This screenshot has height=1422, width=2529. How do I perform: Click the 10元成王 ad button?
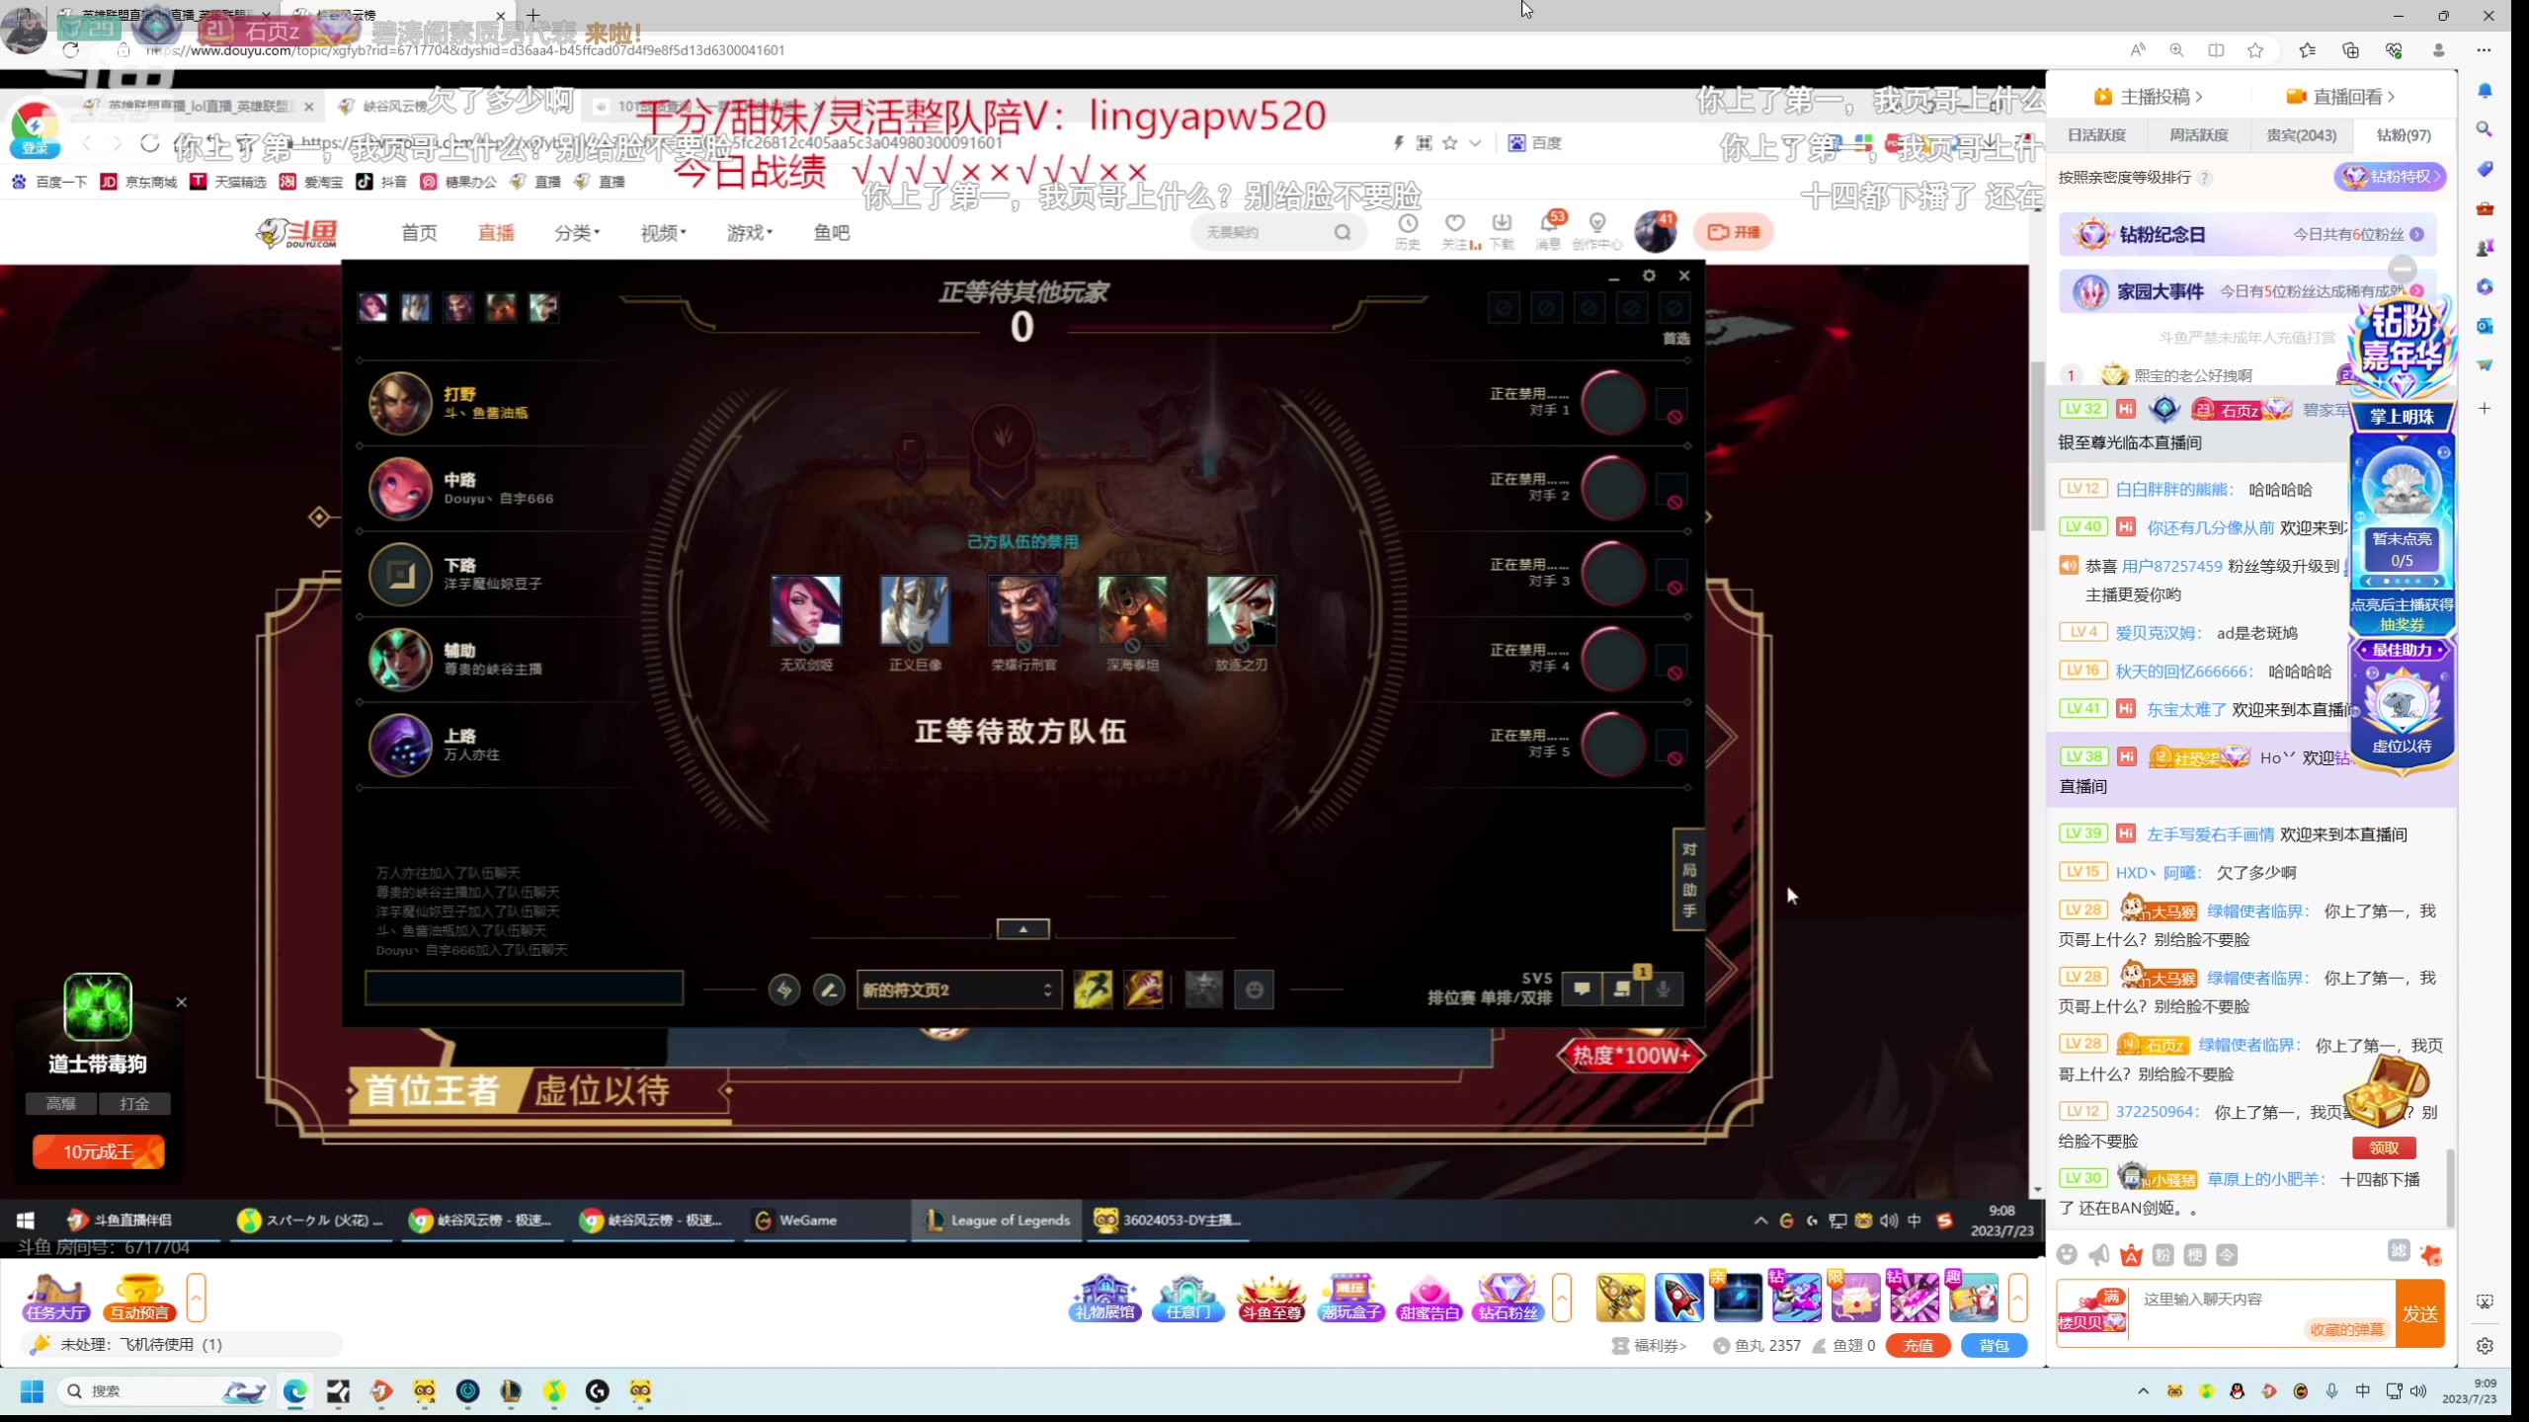click(x=98, y=1151)
